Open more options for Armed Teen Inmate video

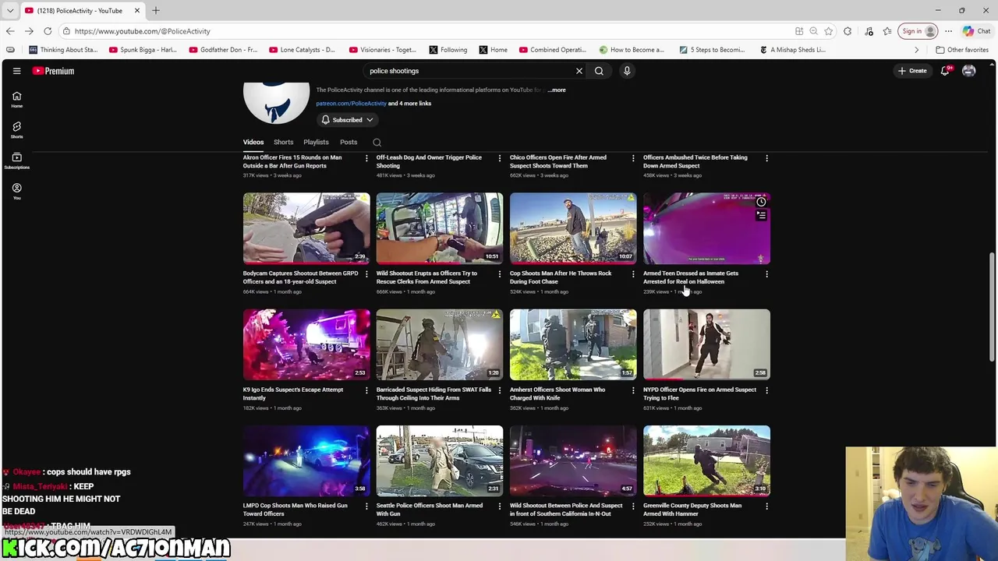(x=766, y=274)
